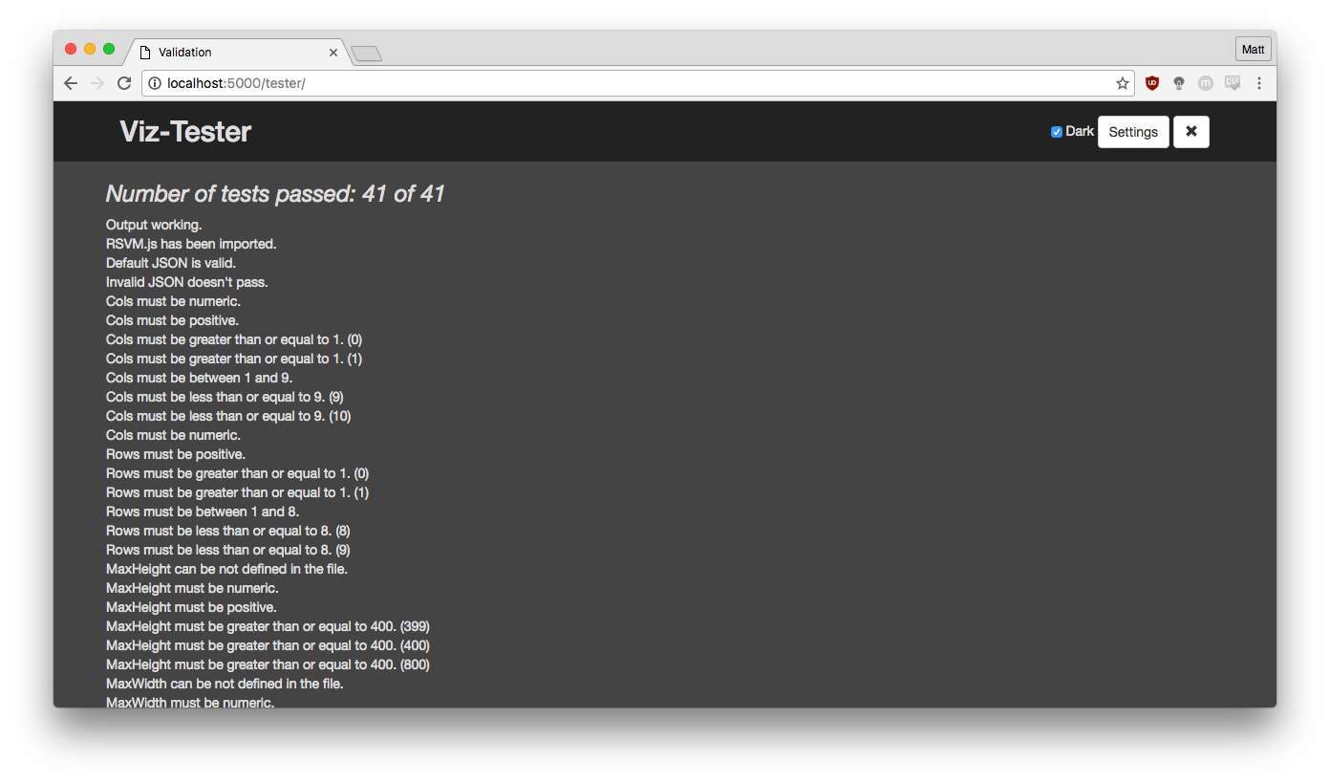Enable the uBlock Origin shield icon
Viewport: 1330px width, 784px height.
point(1151,83)
